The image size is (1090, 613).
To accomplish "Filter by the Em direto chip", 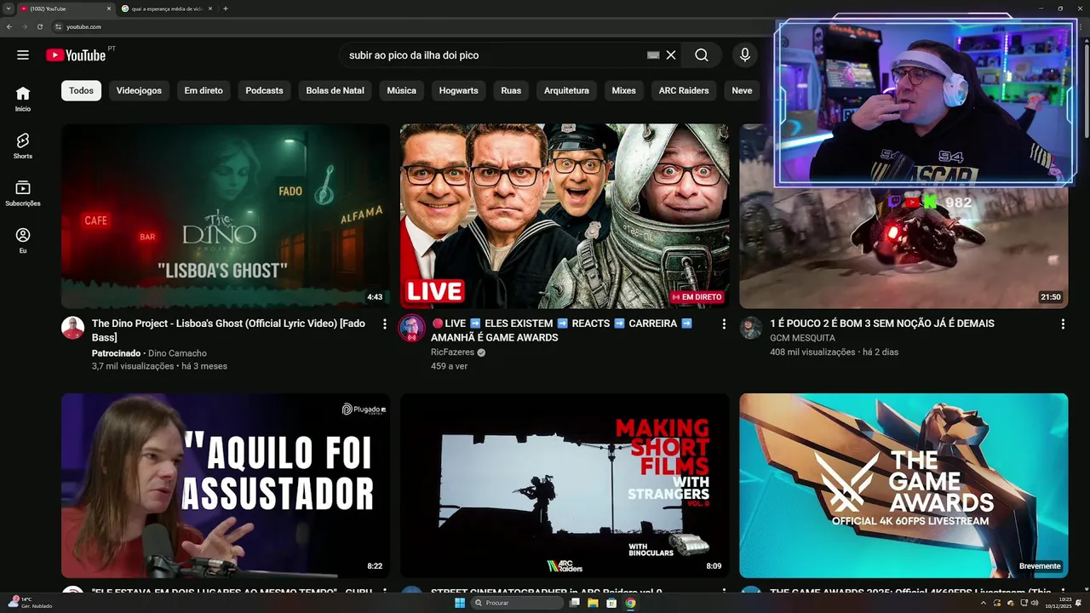I will coord(204,90).
